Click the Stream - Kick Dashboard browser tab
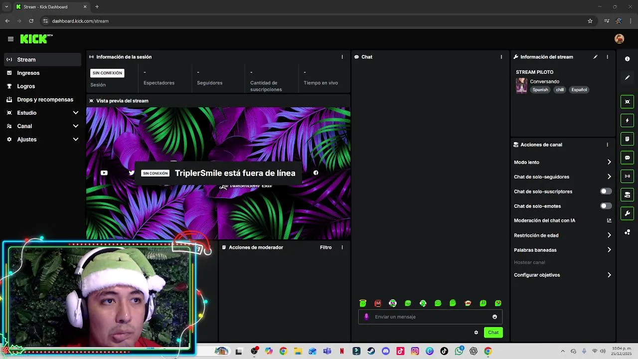638x359 pixels. coord(51,7)
